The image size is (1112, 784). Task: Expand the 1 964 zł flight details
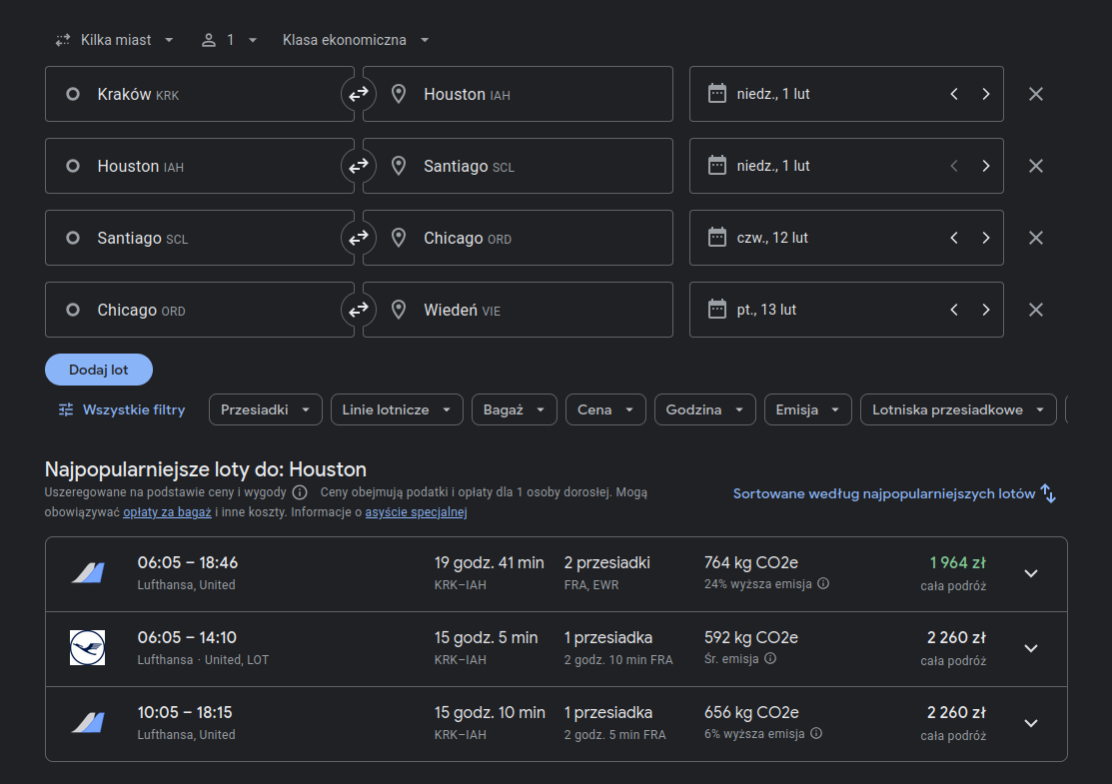[x=1031, y=573]
